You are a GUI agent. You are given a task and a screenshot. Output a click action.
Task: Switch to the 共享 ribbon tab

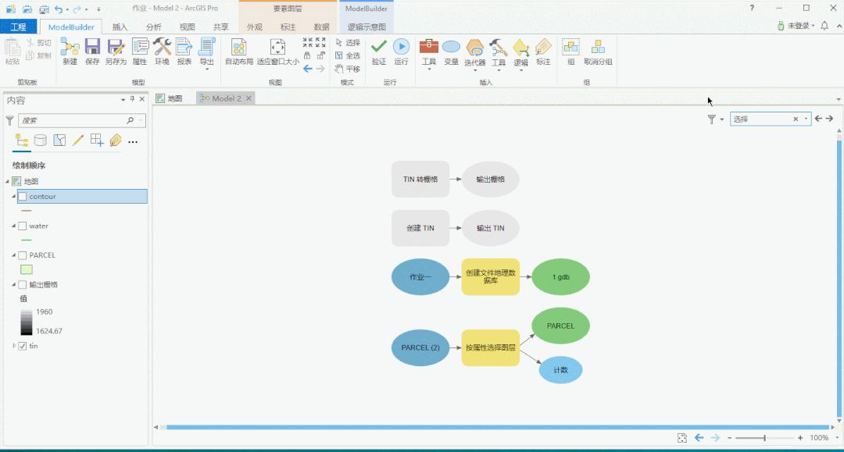click(x=220, y=27)
